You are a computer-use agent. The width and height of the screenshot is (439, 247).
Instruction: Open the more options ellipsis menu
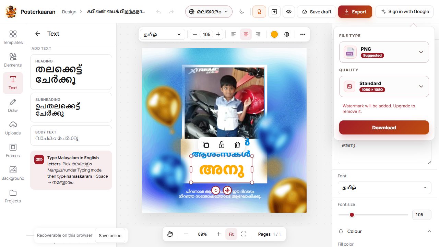[x=302, y=34]
